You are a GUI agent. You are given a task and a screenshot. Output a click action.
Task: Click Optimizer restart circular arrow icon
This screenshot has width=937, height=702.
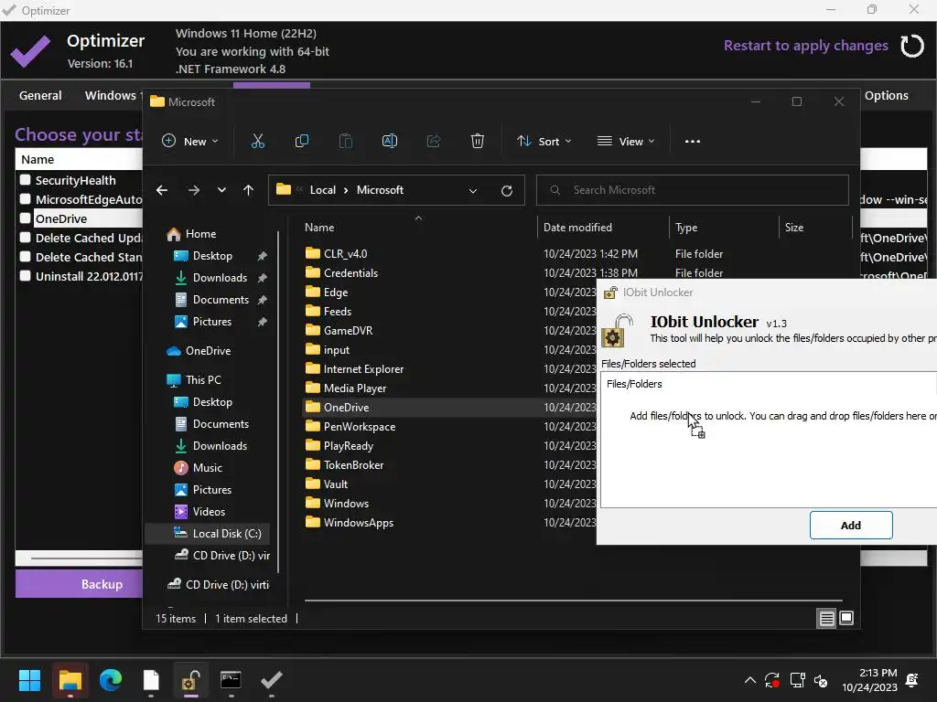[912, 46]
